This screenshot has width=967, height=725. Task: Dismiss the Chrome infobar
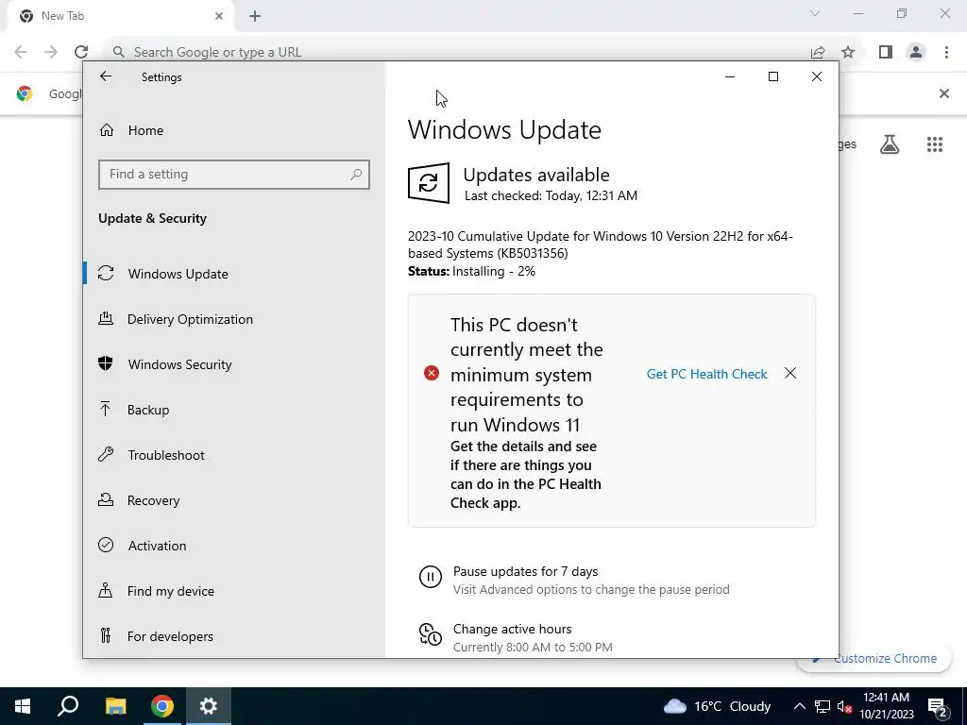coord(943,93)
